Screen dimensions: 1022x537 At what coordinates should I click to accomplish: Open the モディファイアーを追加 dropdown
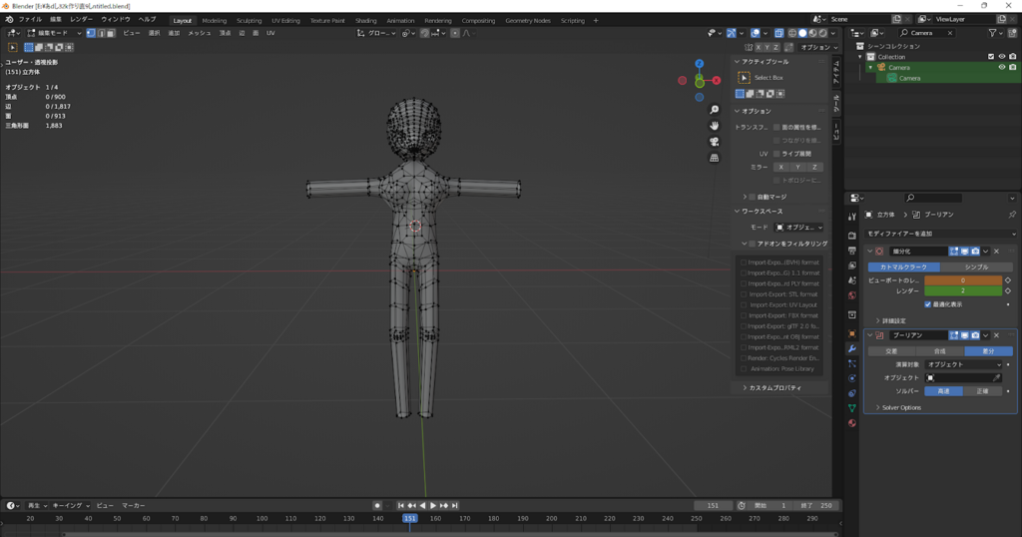tap(940, 233)
